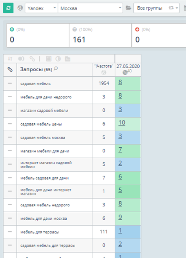Click the square frame icon in table toolbar
186x258 pixels.
[49, 59]
